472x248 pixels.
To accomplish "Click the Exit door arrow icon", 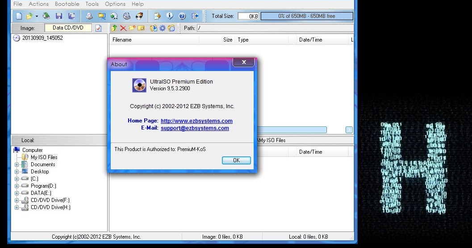I will coord(195,16).
